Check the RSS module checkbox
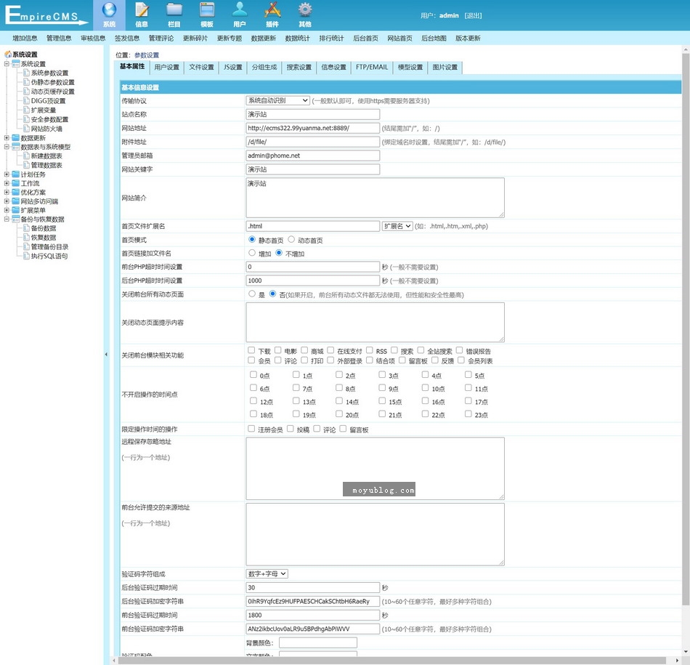 click(370, 350)
